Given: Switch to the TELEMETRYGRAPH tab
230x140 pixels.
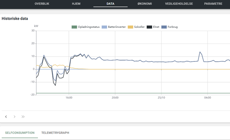Looking at the screenshot, I should [x=55, y=133].
